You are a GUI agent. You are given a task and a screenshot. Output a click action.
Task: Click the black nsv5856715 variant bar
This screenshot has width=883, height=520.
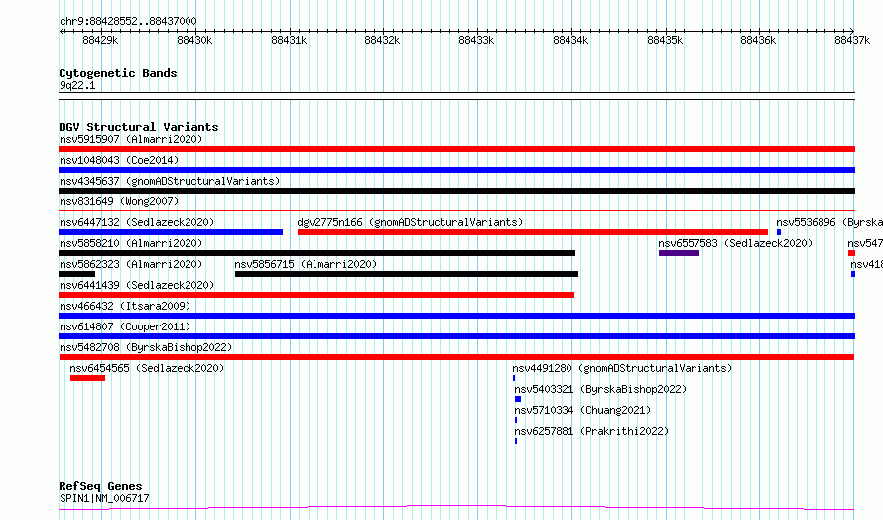[407, 274]
